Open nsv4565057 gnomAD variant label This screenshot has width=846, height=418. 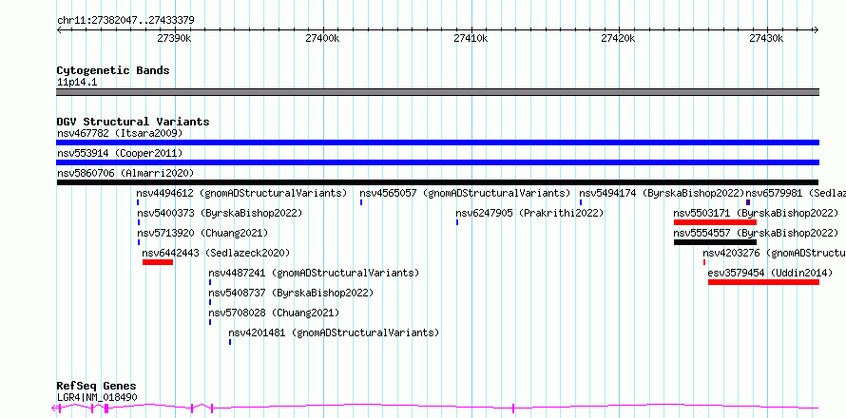point(465,193)
